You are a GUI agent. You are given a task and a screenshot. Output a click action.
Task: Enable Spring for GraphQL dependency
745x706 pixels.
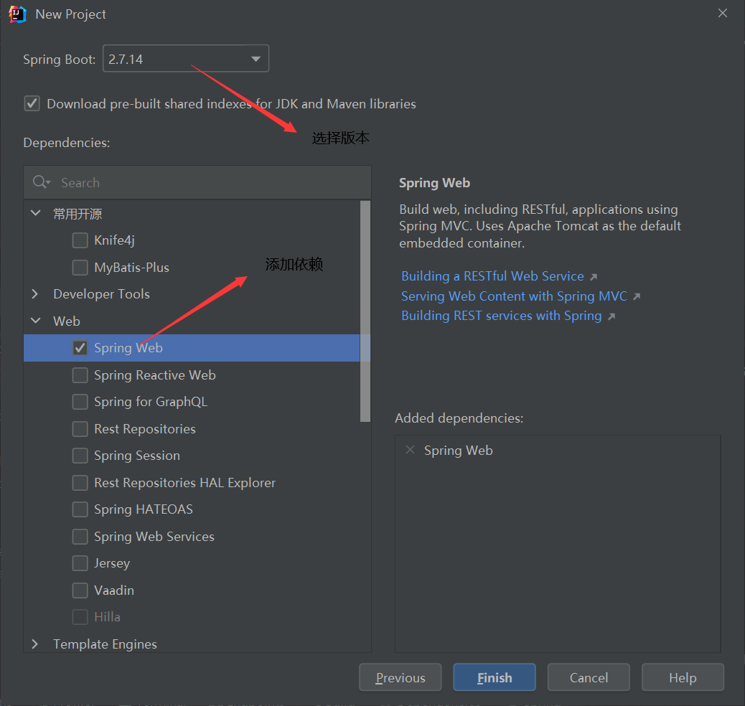coord(80,402)
